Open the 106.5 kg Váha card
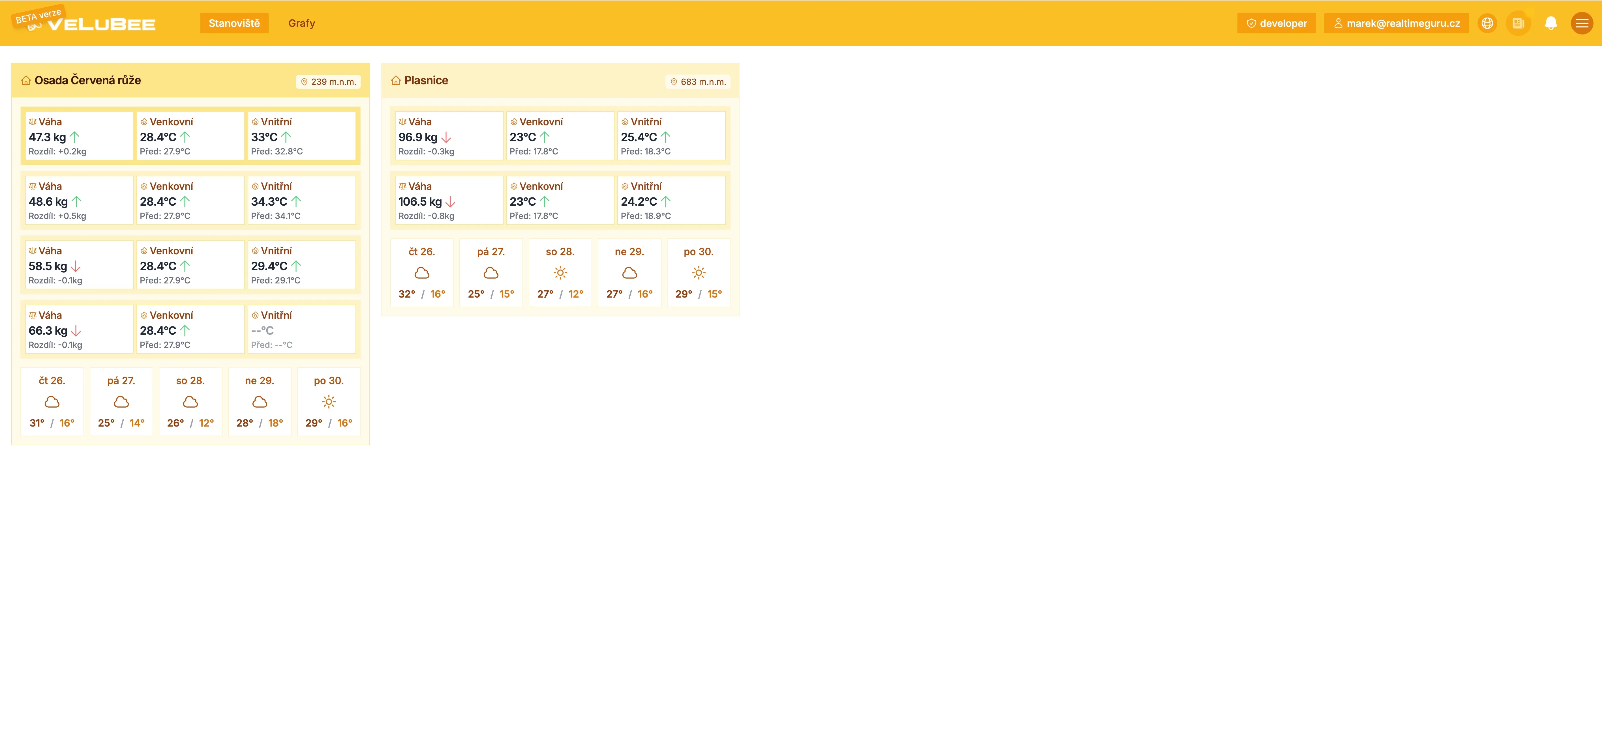Viewport: 1602px width, 753px height. 448,201
